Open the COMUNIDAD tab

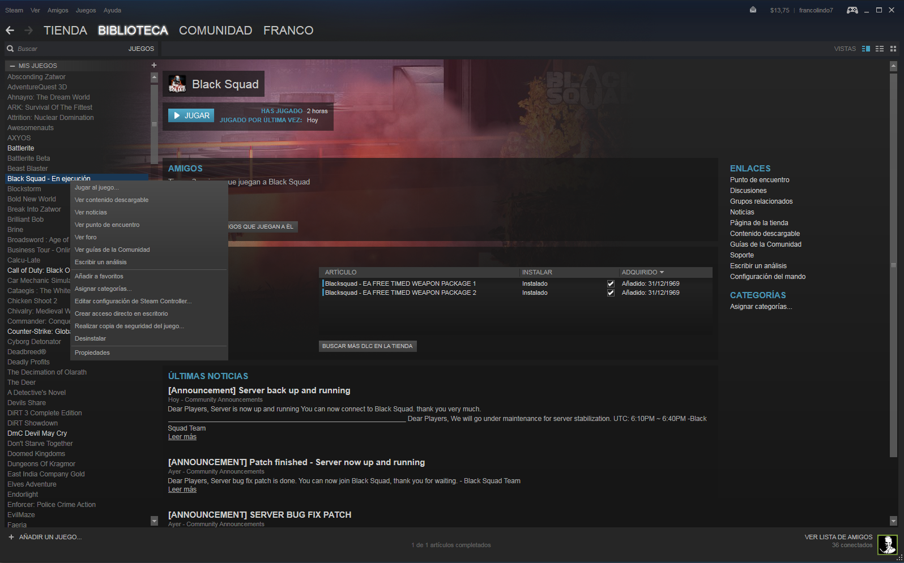coord(215,31)
